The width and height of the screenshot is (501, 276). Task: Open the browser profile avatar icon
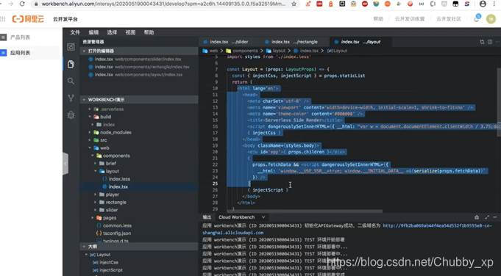[483, 4]
